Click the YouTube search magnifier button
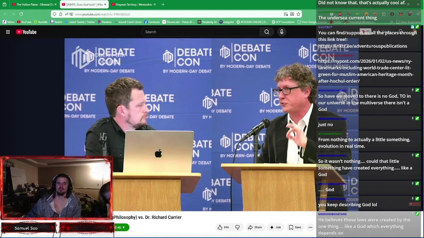Screen dimensions: 424x238 pos(267,32)
